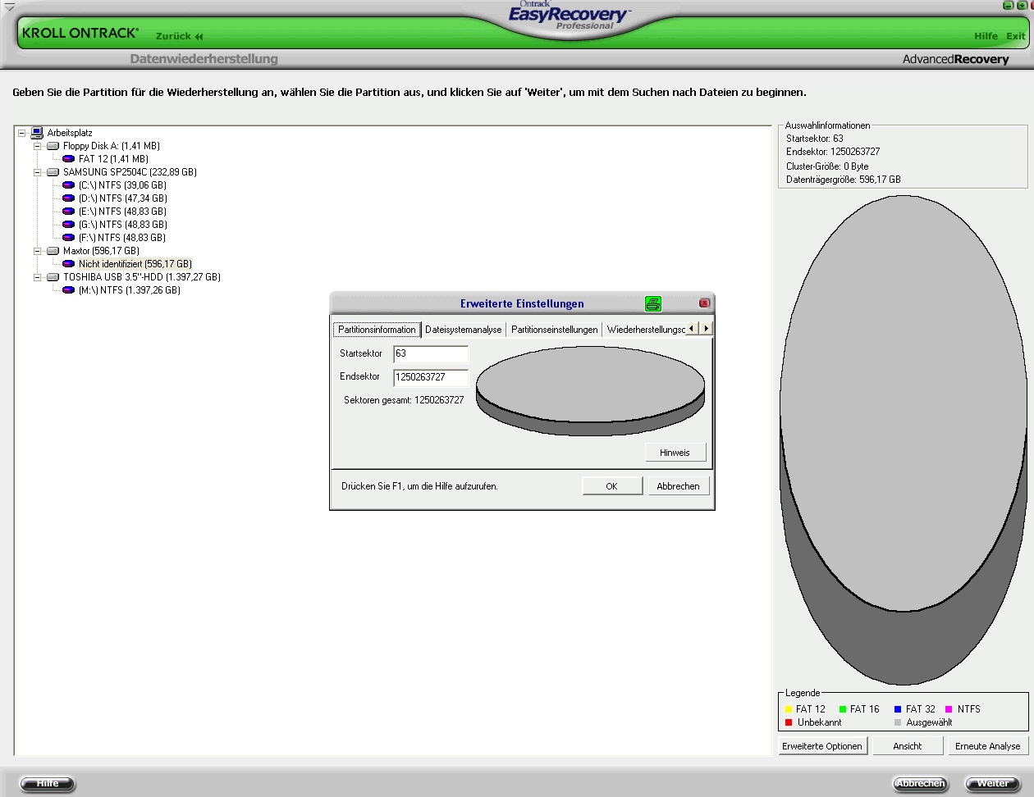Click the TOSHIBA USB drive icon
This screenshot has width=1034, height=797.
point(53,277)
